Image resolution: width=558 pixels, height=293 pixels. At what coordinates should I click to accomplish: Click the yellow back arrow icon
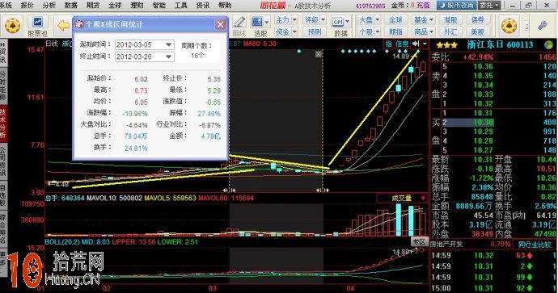(63, 25)
